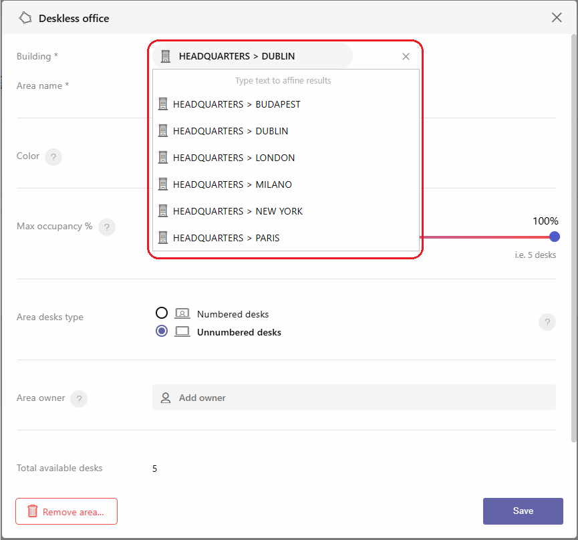Click the help icon for Area desks type
Image resolution: width=578 pixels, height=540 pixels.
547,322
